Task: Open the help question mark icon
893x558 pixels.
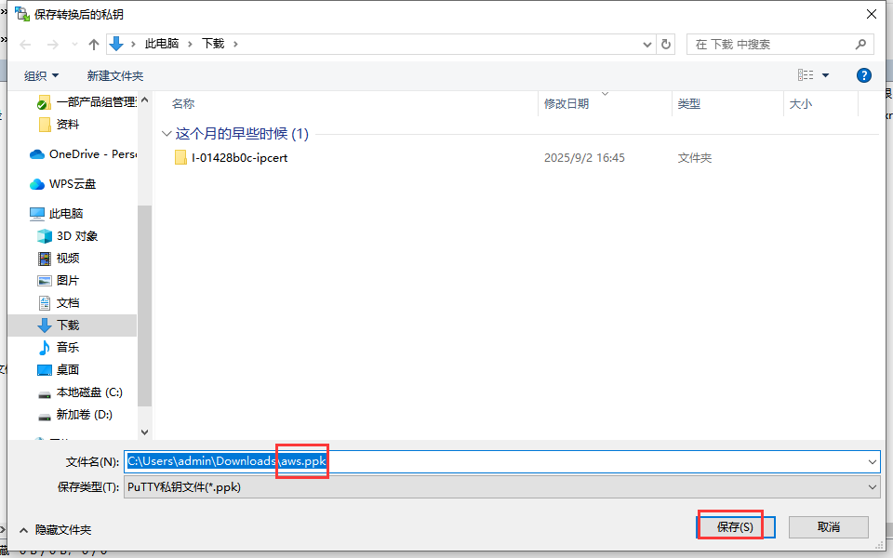Action: 863,75
